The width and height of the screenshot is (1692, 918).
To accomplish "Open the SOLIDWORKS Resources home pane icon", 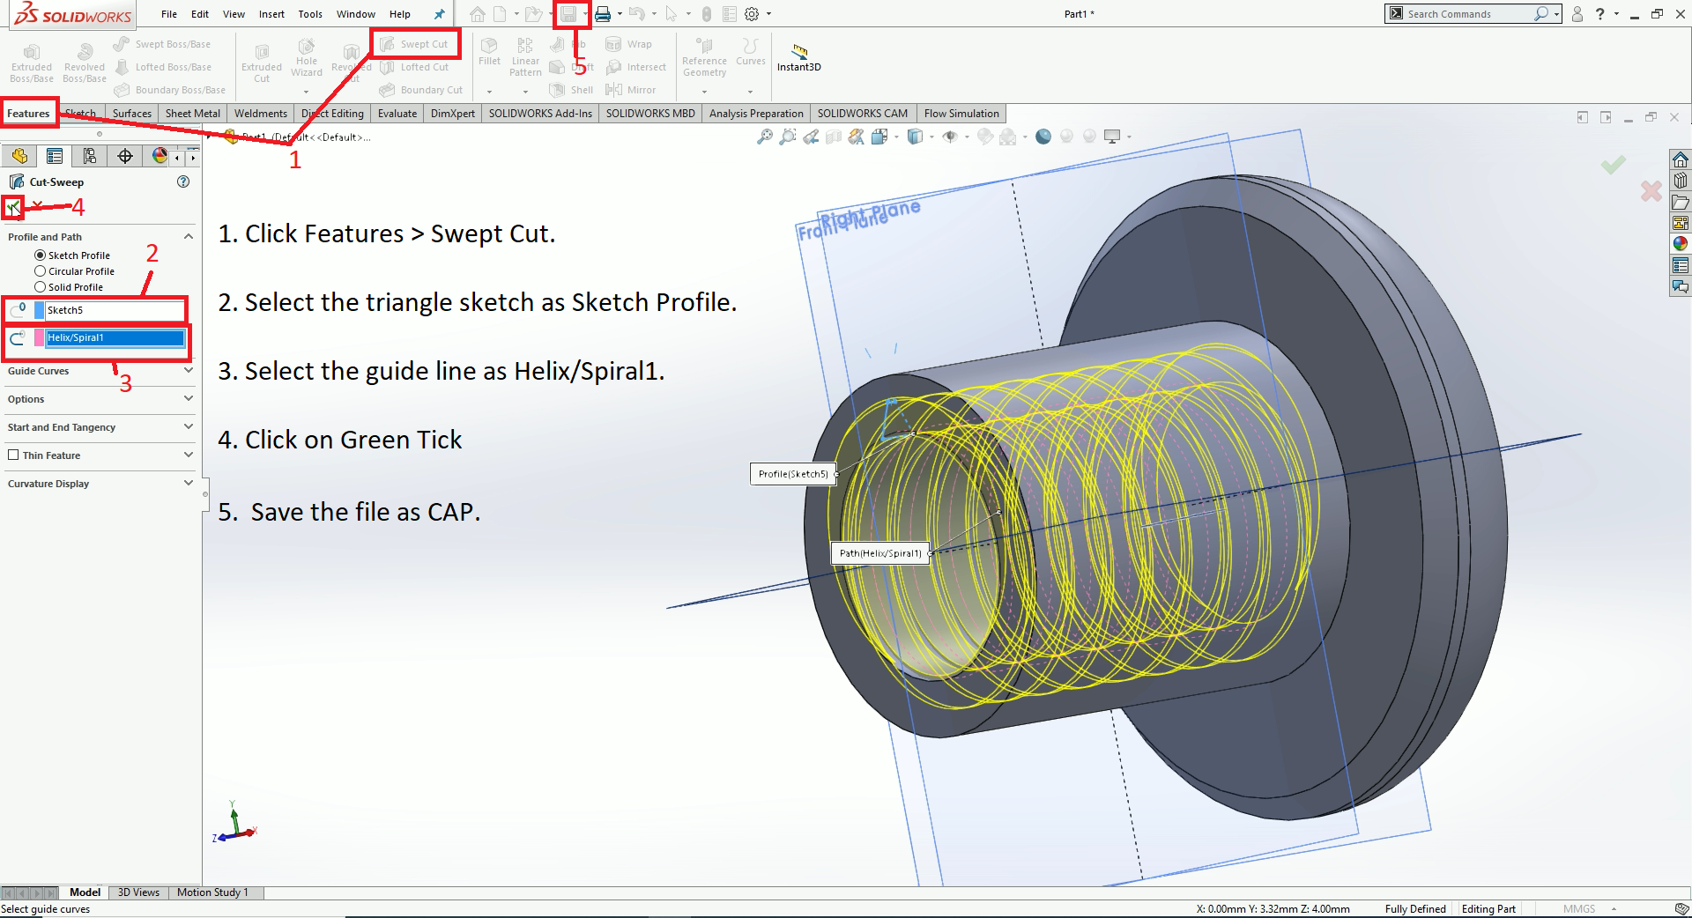I will point(1681,159).
